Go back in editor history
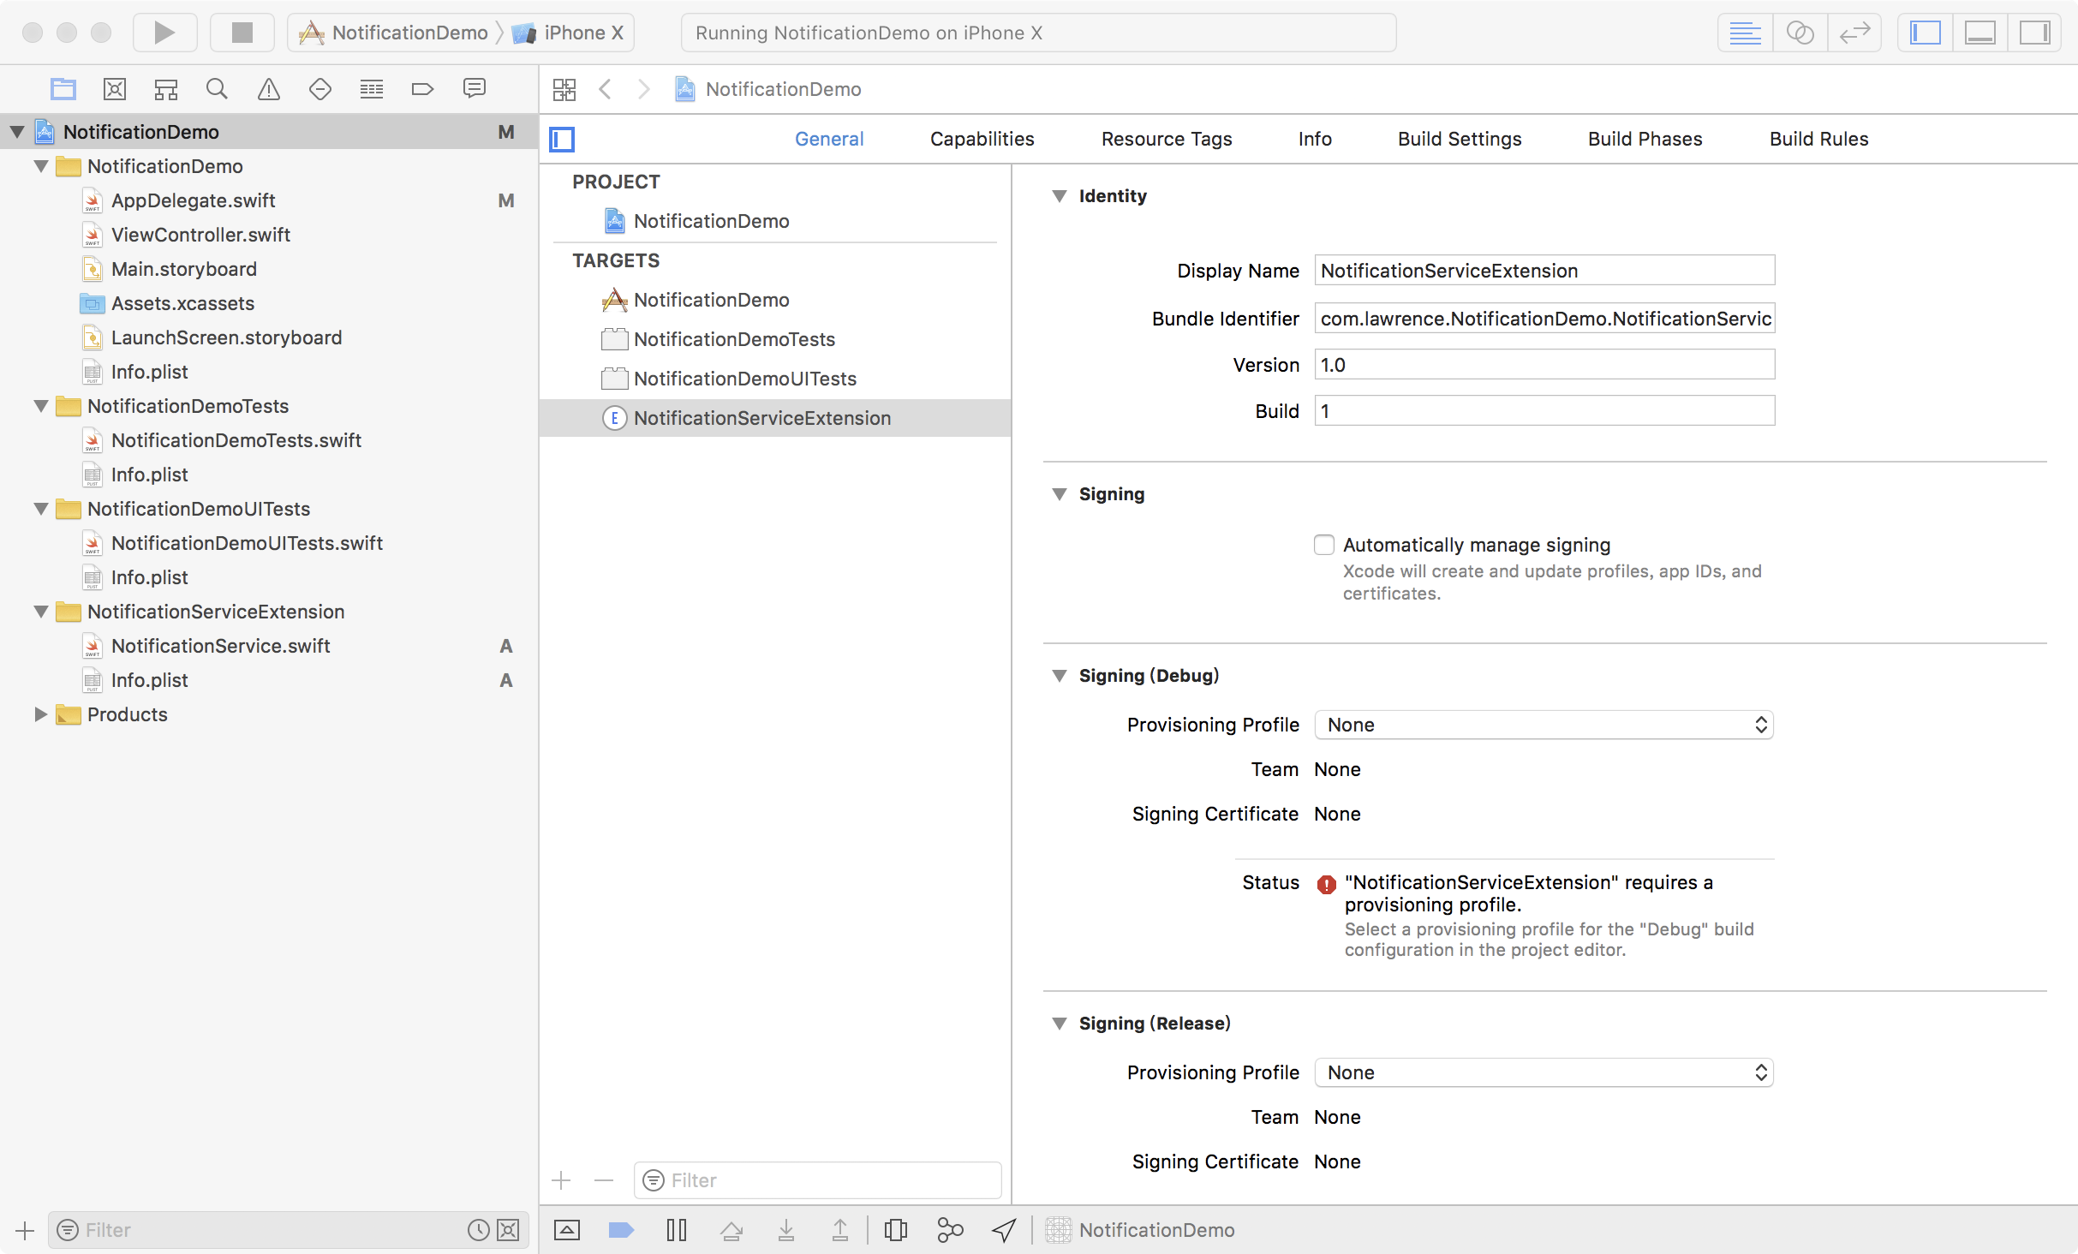The width and height of the screenshot is (2078, 1254). click(606, 89)
